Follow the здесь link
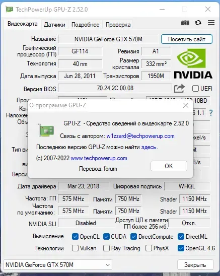This screenshot has height=276, width=220. 149,147
